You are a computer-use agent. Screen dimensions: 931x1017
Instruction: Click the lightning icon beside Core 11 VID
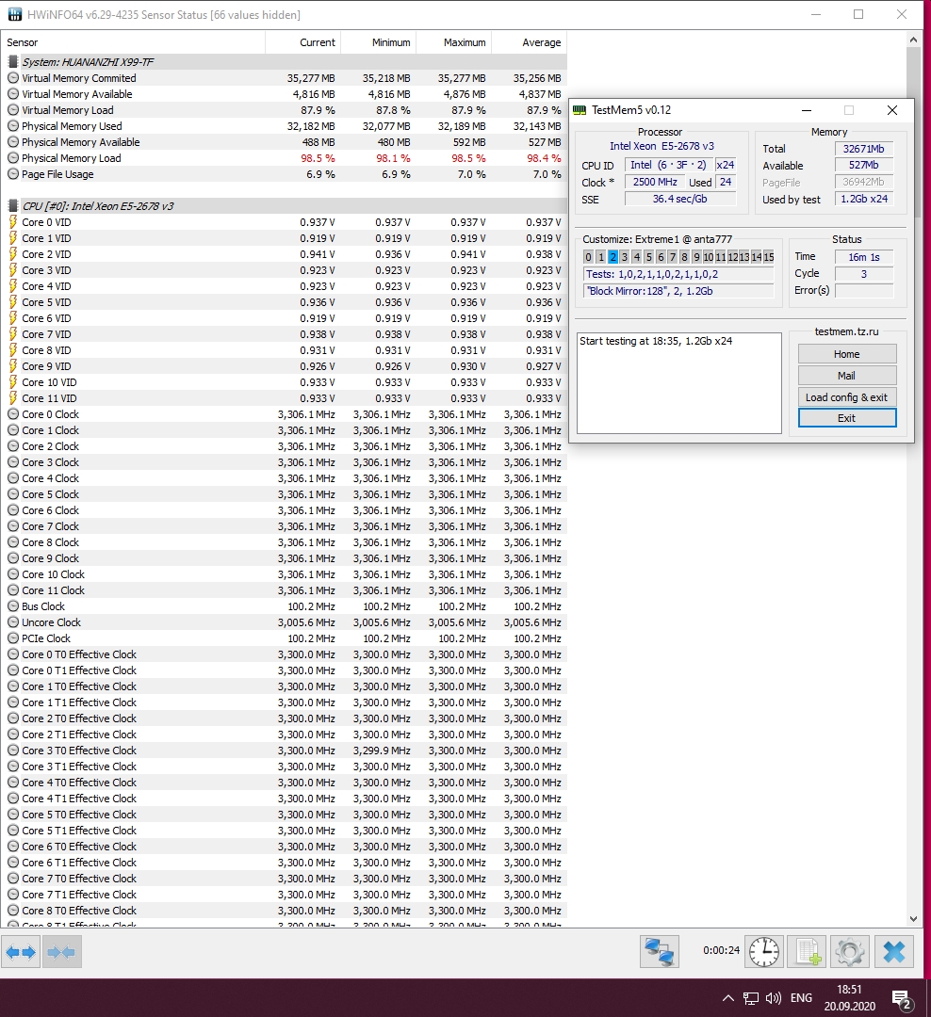(x=13, y=398)
